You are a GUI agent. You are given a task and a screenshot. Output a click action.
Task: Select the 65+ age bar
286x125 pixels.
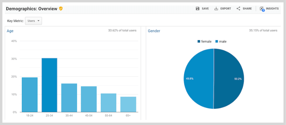coord(128,104)
